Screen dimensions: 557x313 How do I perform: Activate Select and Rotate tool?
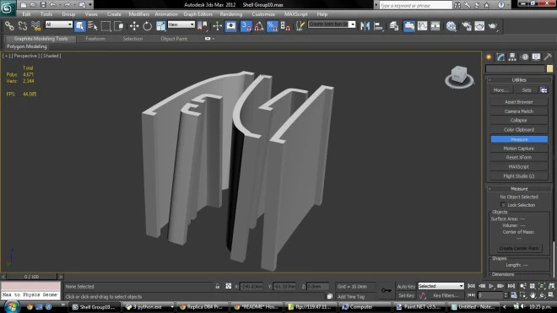pyautogui.click(x=147, y=26)
